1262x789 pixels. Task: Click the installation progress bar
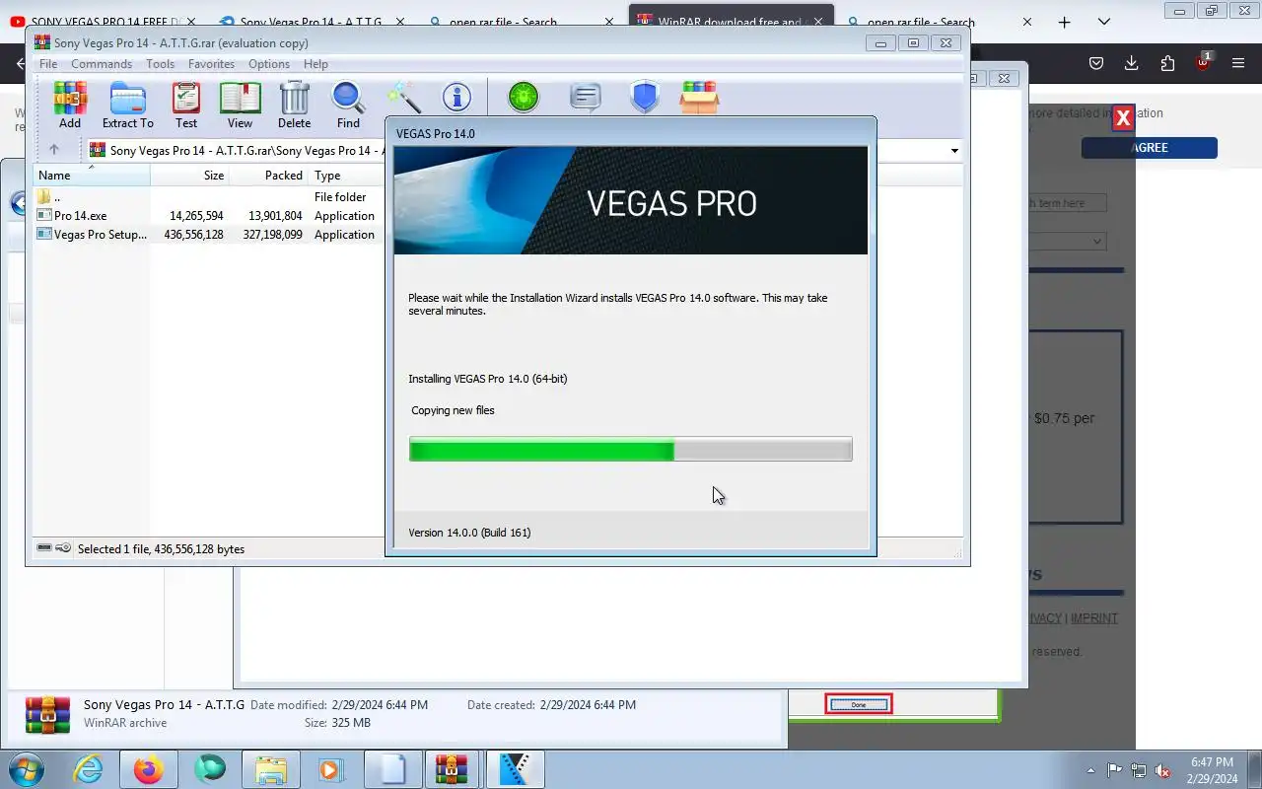tap(631, 450)
